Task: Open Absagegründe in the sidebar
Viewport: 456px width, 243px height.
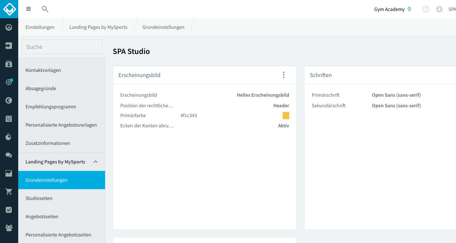Action: click(x=62, y=88)
